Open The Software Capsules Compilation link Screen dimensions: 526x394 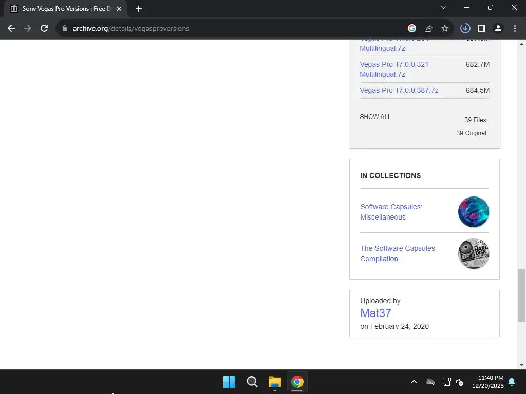[x=398, y=253]
